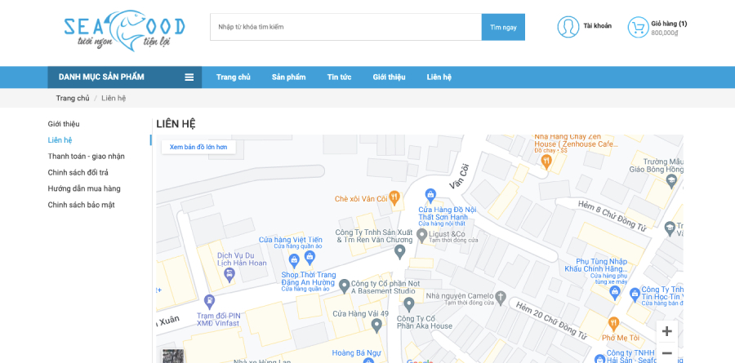
Task: Click the Hẻm 20 Chử Đồng Tử label
Action: 551,321
